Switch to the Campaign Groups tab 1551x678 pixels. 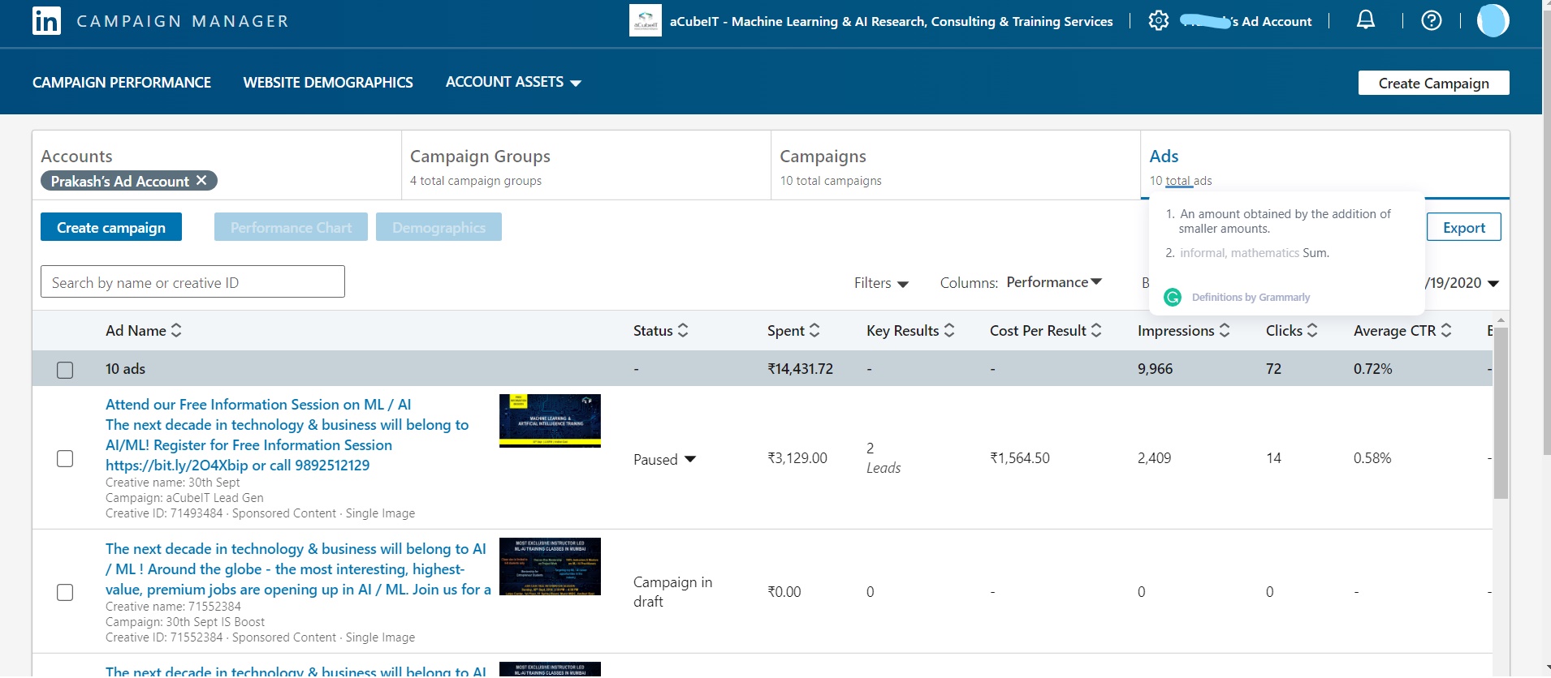586,165
